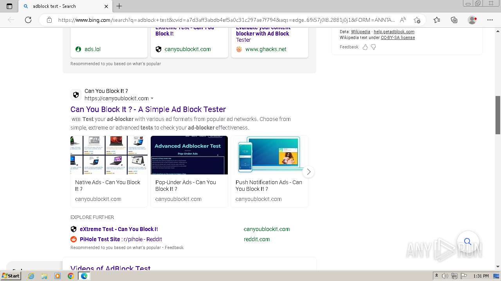Viewport: 501px width, 281px height.
Task: Click the reddit.com green link
Action: pos(257,239)
